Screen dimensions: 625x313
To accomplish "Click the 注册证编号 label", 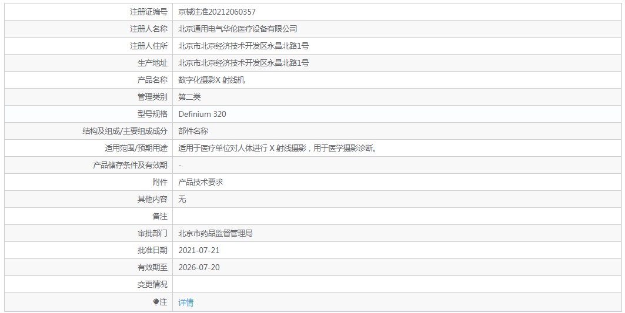I will click(x=149, y=12).
